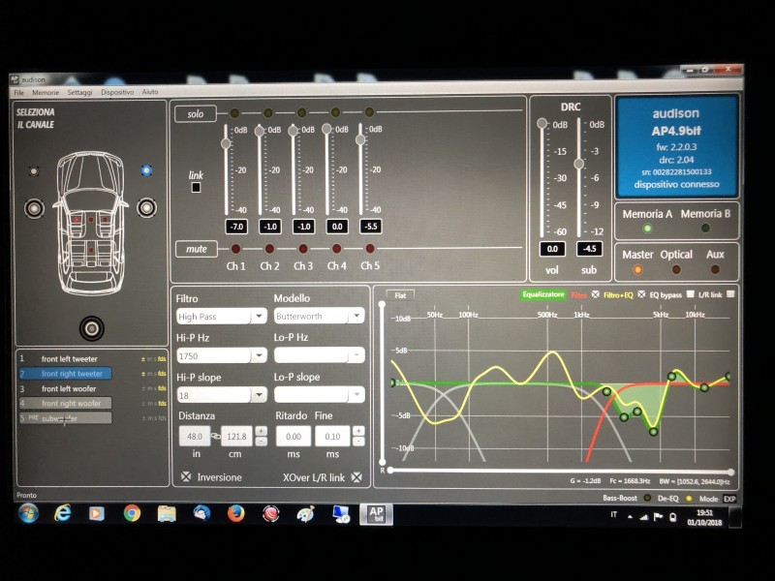Solo channel 4 indicator light
775x581 pixels.
(335, 112)
